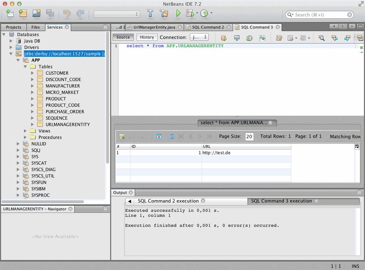Expand the CUSTOMER table node
This screenshot has width=365, height=270.
(x=33, y=73)
